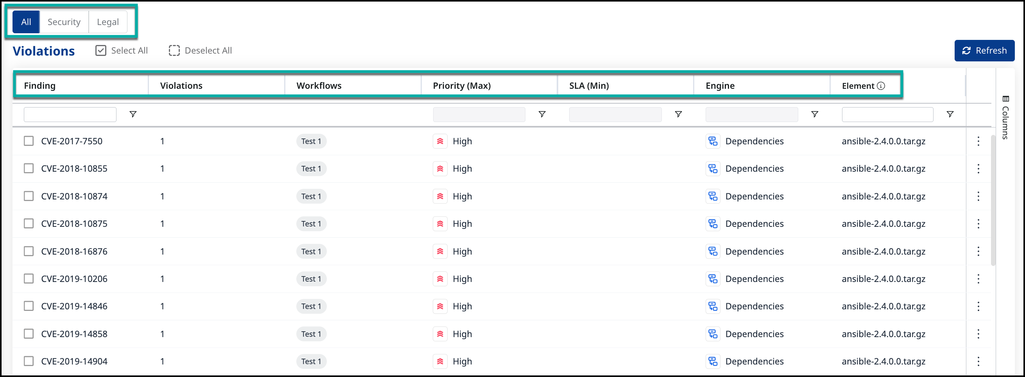
Task: Open the three-dot menu for CVE-2017-7550
Action: click(x=978, y=141)
